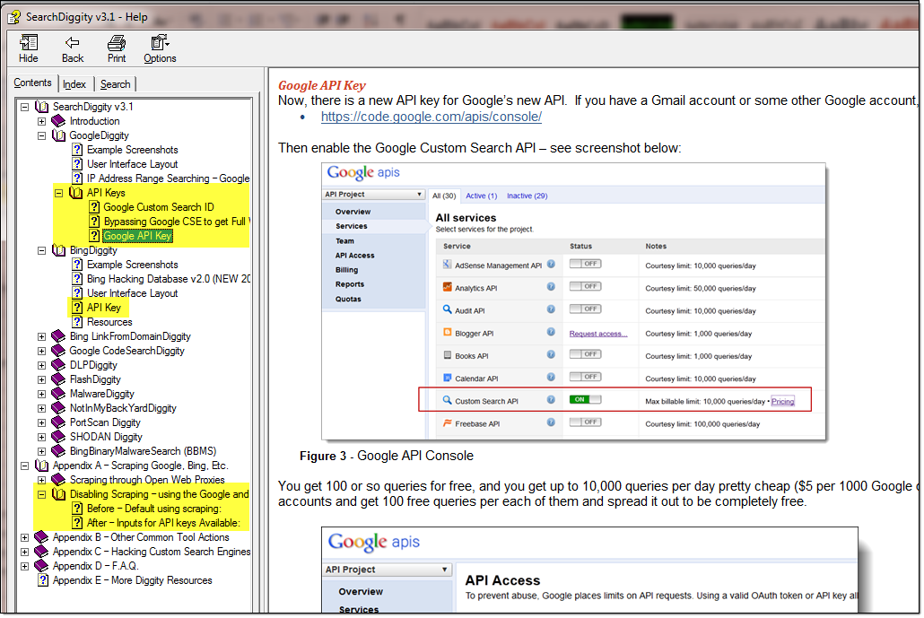The width and height of the screenshot is (924, 618).
Task: Toggle the AdSense Management API switch
Action: (585, 264)
